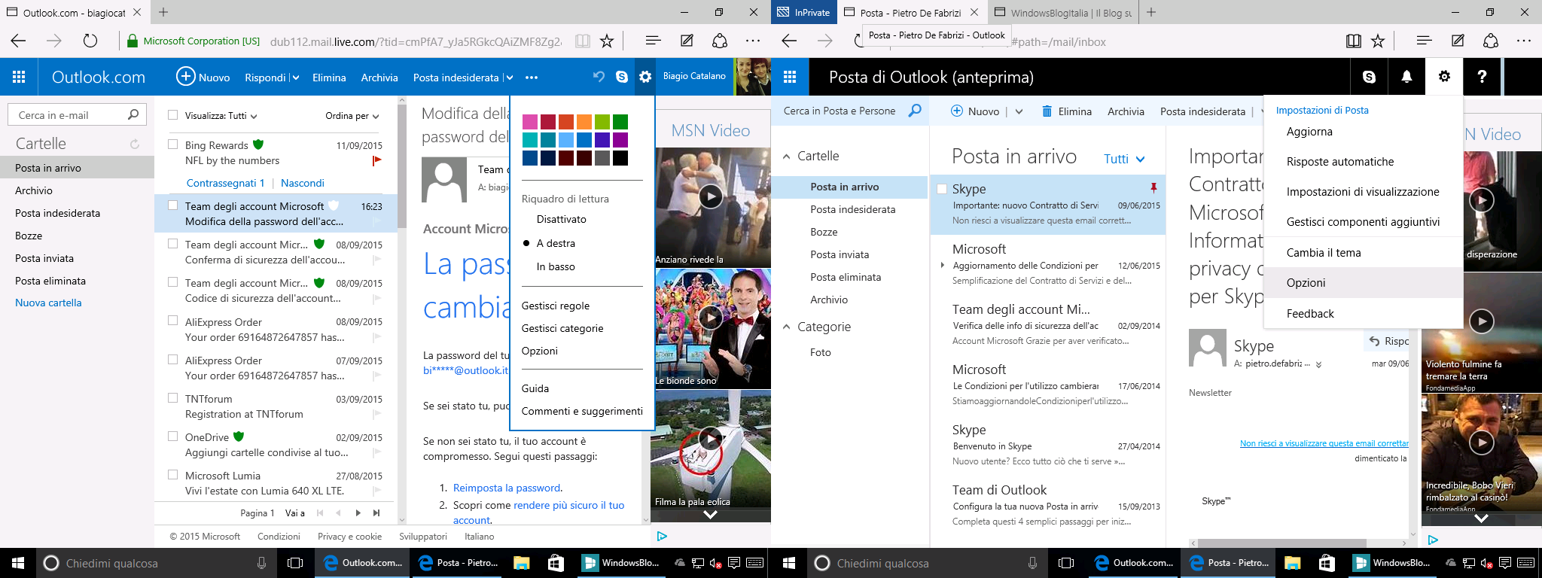Click the Start button on the left taskbar

18,563
